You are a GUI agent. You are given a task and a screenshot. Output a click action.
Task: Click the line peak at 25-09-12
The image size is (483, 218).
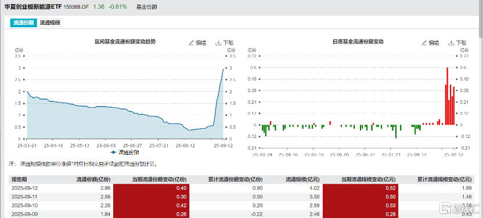(223, 69)
